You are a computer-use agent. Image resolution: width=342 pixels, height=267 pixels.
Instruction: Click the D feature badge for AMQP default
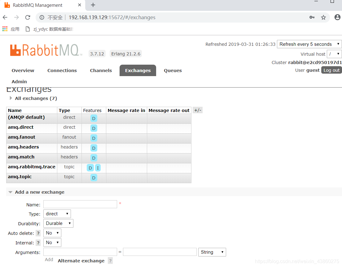(x=94, y=118)
